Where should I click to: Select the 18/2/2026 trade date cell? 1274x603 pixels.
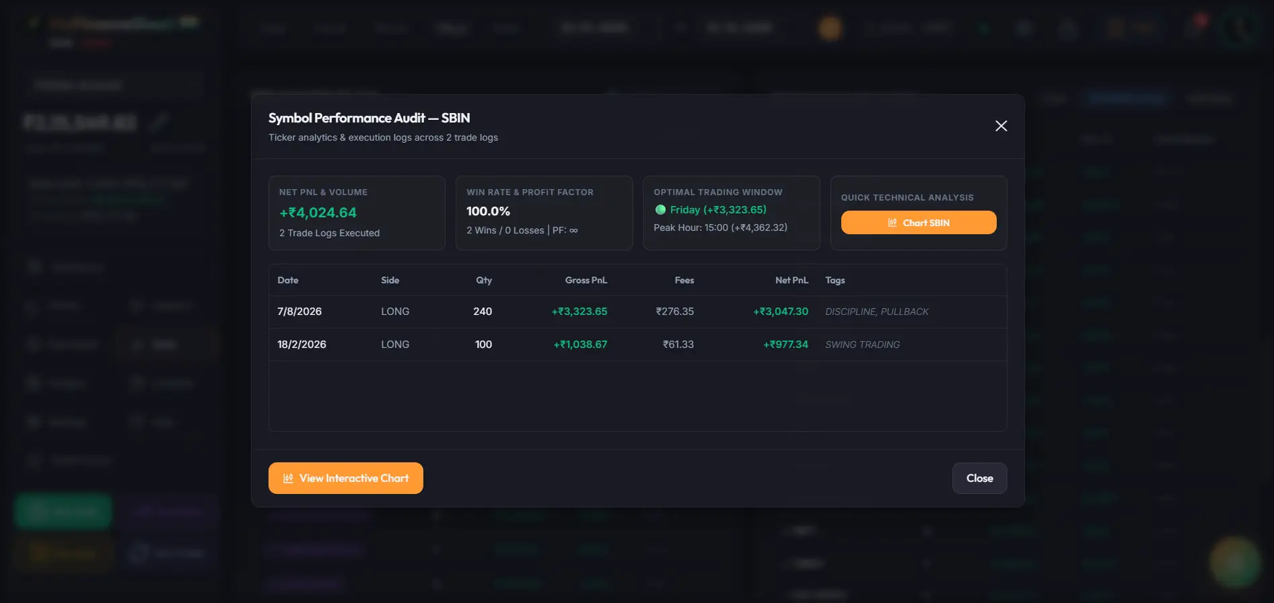[302, 345]
